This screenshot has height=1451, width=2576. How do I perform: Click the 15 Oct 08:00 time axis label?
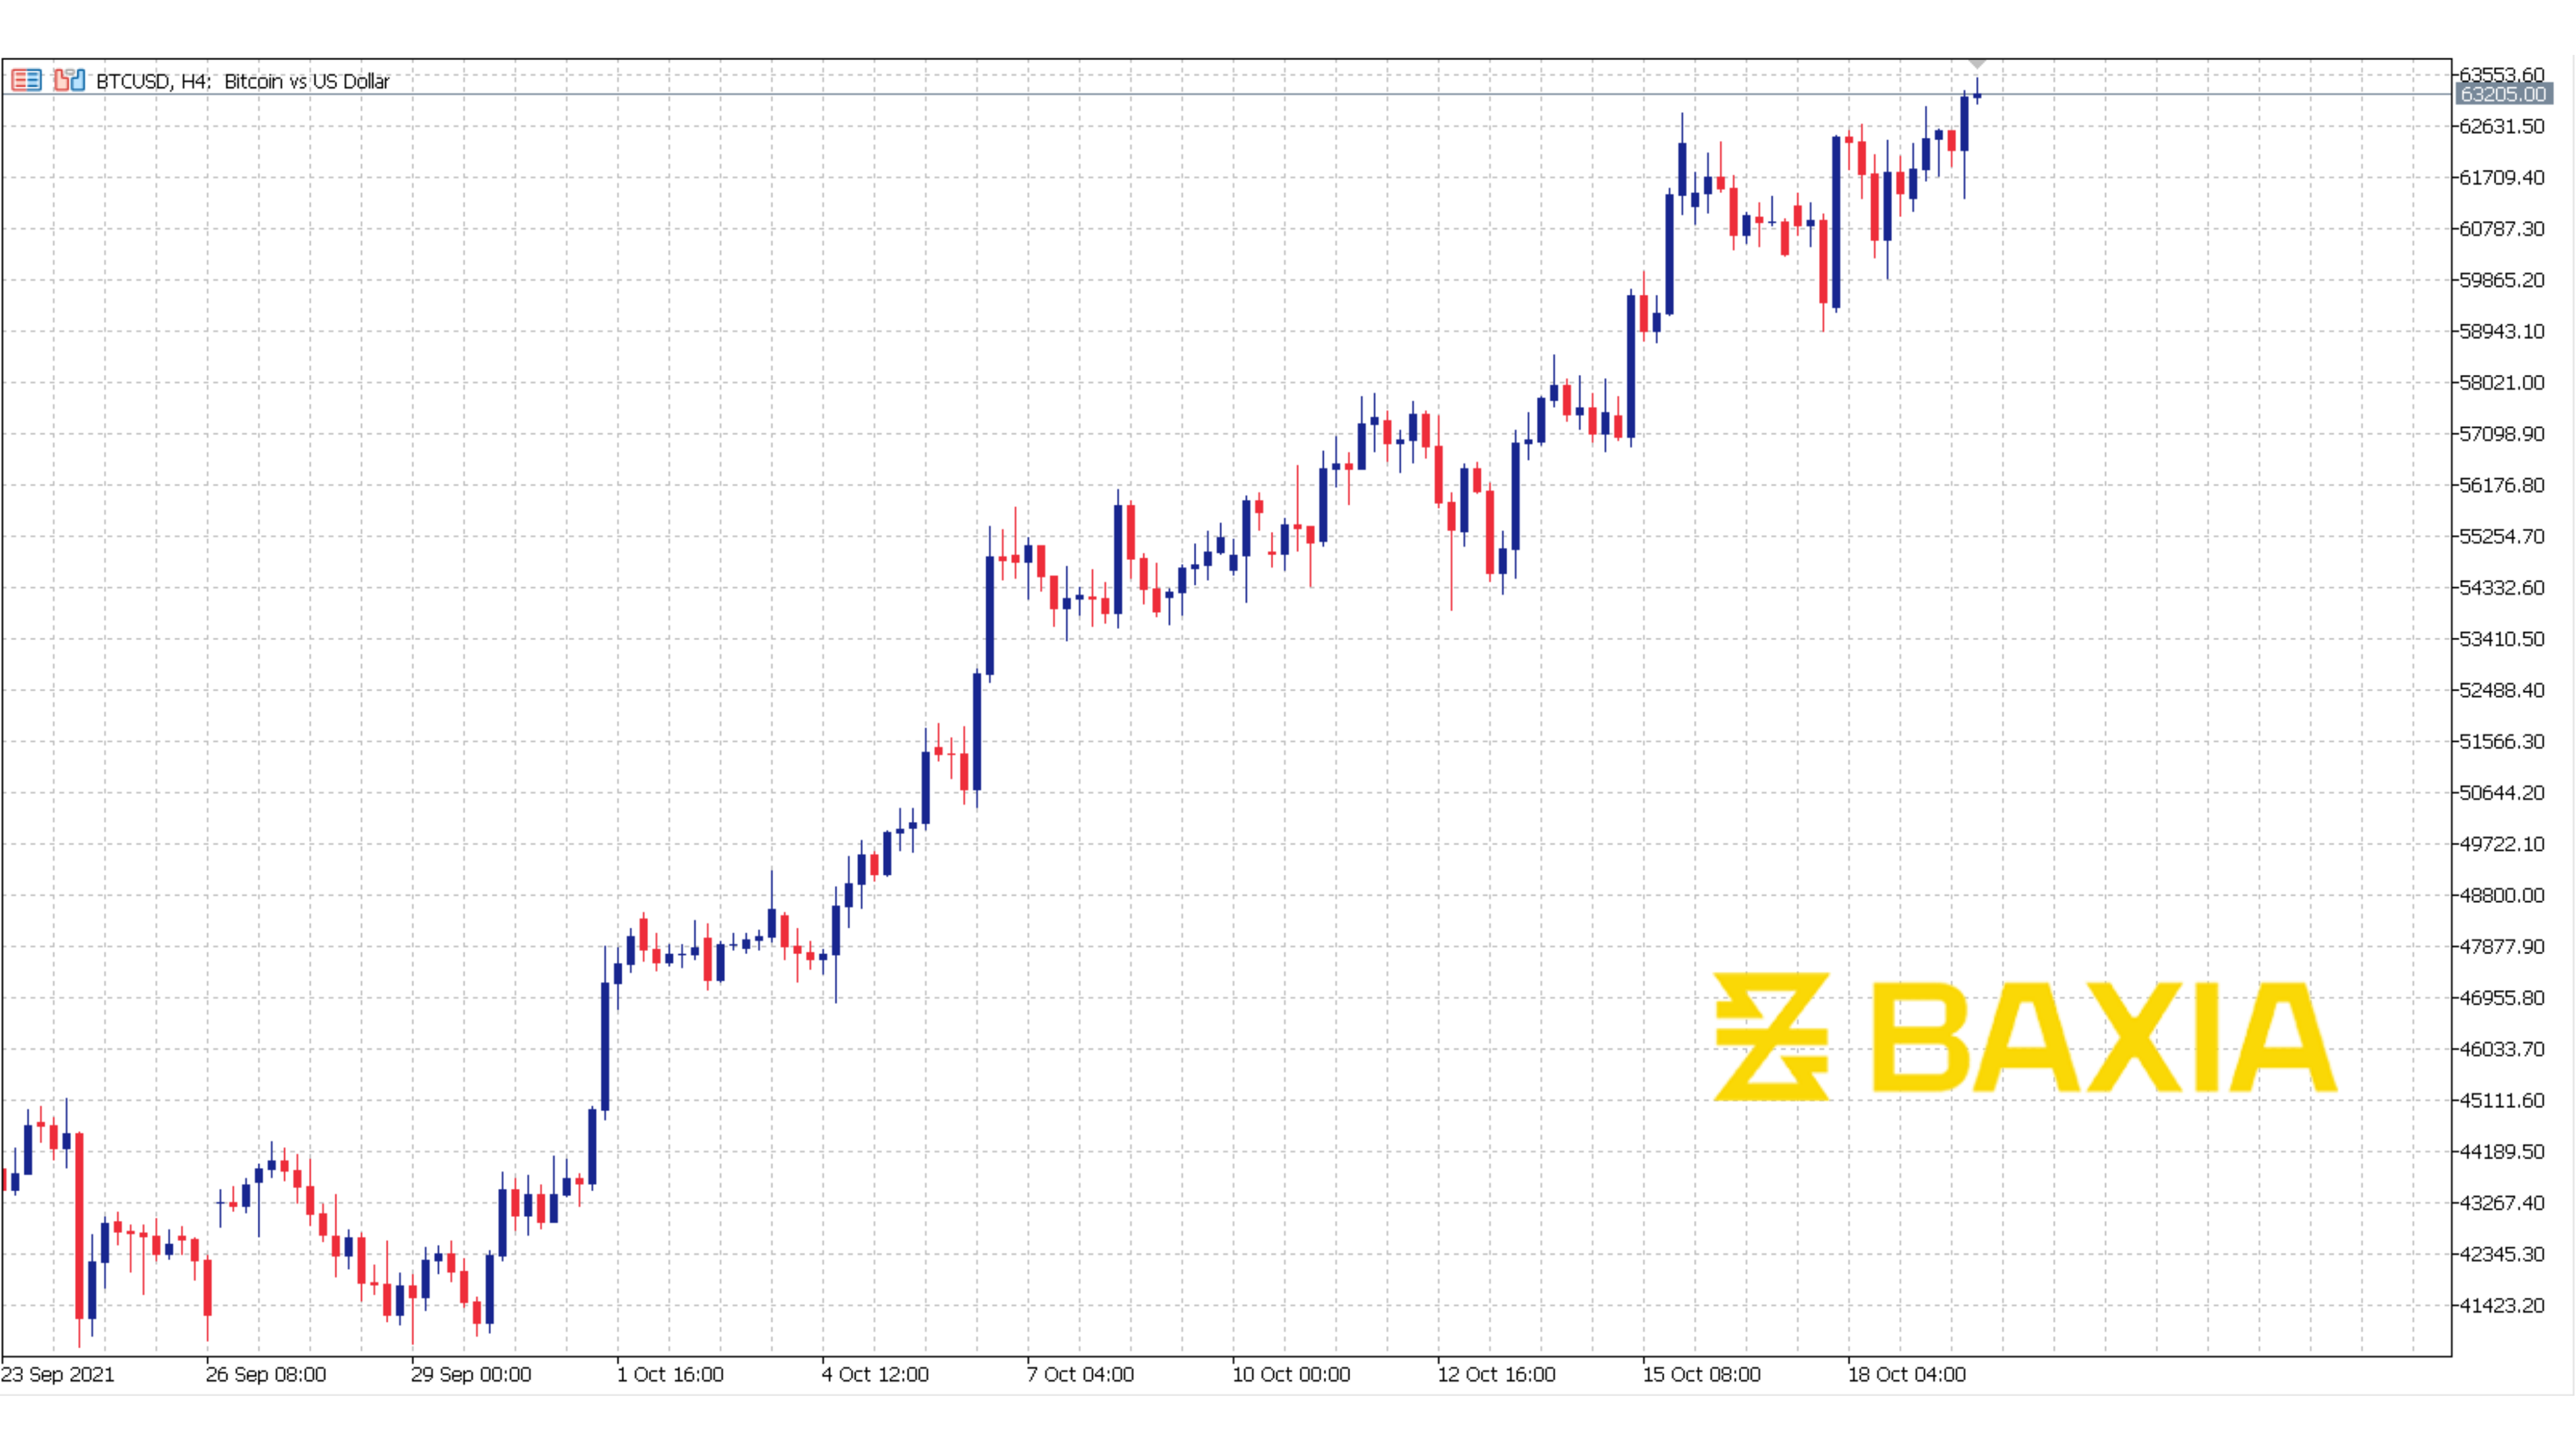click(x=1701, y=1374)
